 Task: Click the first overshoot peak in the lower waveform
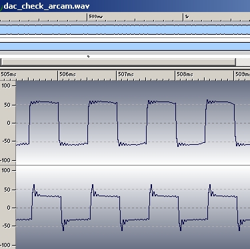[x=34, y=185]
